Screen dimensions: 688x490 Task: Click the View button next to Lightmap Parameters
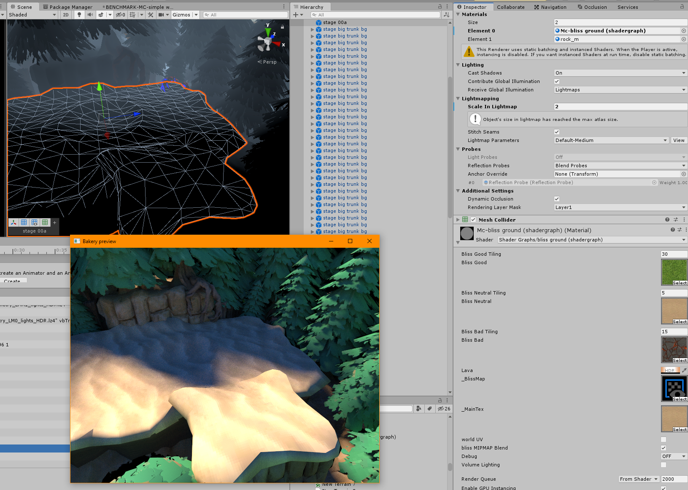tap(679, 140)
